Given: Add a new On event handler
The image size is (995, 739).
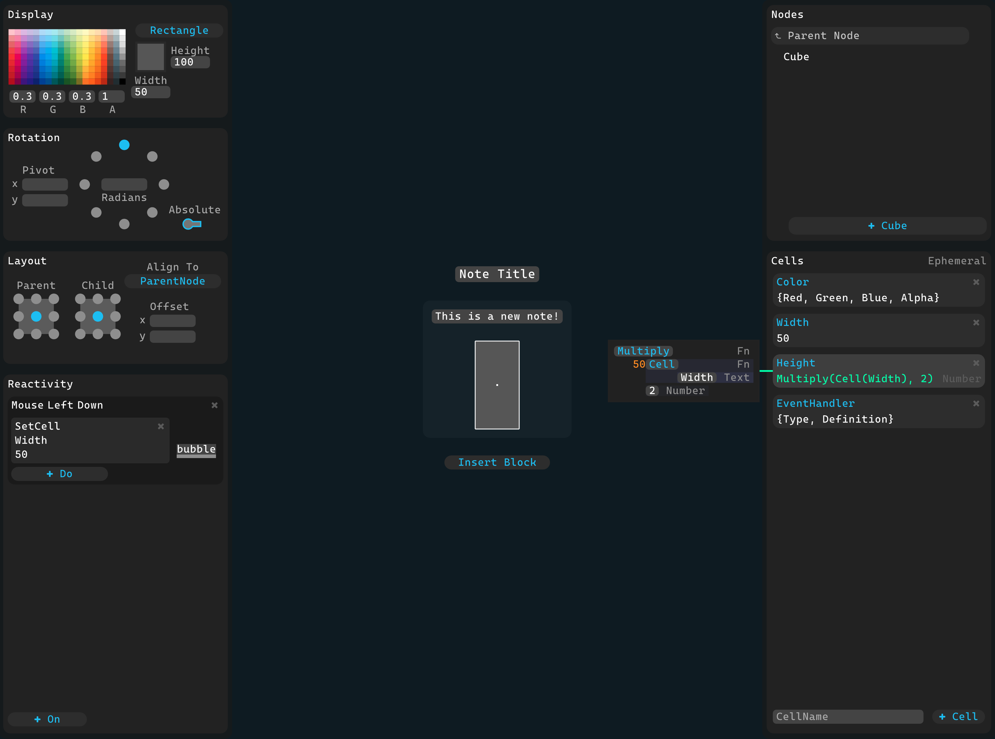Looking at the screenshot, I should click(47, 719).
